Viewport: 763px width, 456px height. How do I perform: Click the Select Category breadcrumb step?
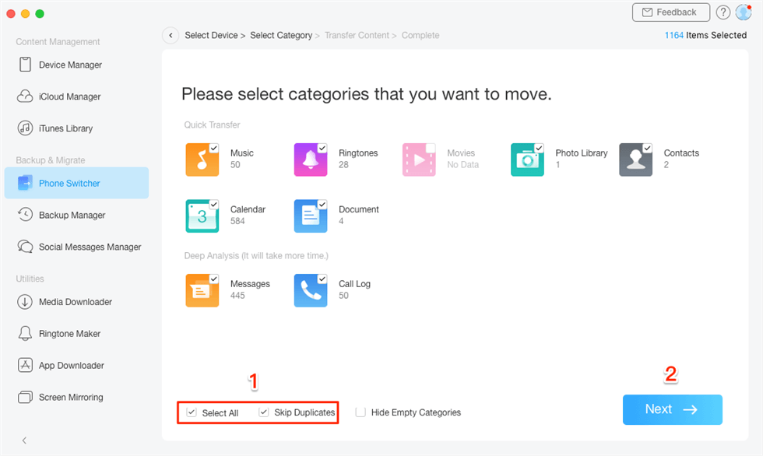pyautogui.click(x=281, y=35)
